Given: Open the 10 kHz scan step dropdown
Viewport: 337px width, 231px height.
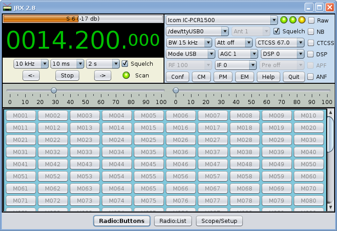Looking at the screenshot, I should [x=30, y=63].
